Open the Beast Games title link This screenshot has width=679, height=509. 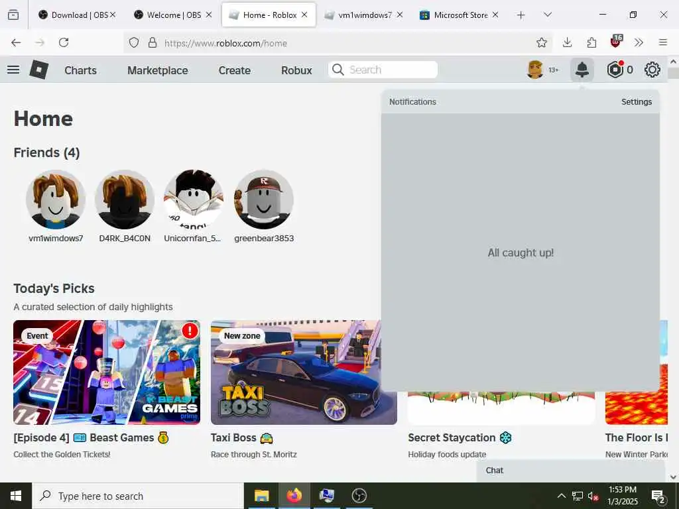click(x=91, y=437)
